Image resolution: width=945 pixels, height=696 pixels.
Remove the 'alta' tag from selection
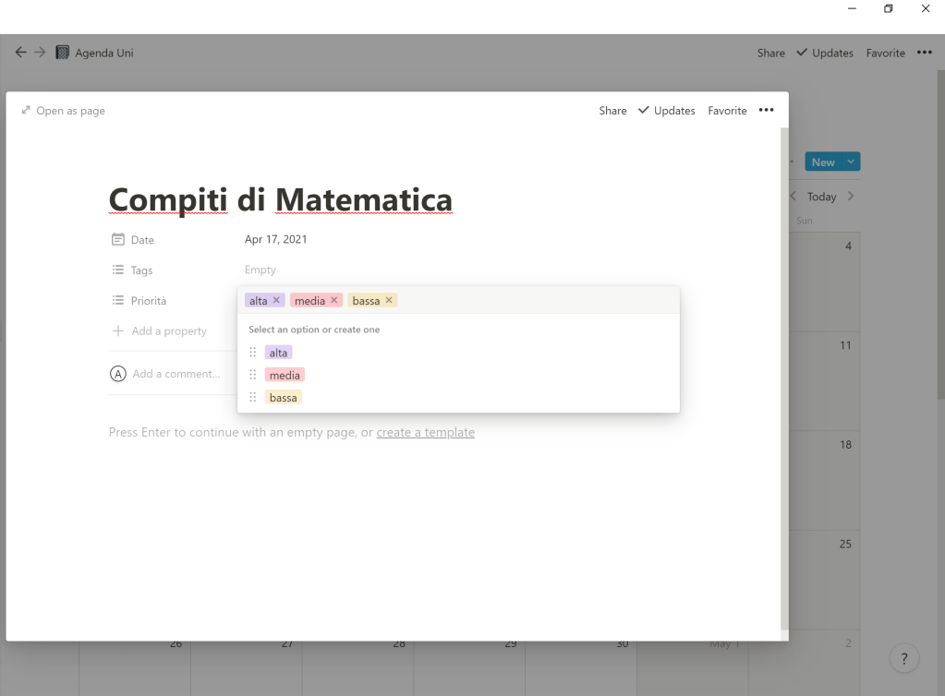pyautogui.click(x=276, y=301)
